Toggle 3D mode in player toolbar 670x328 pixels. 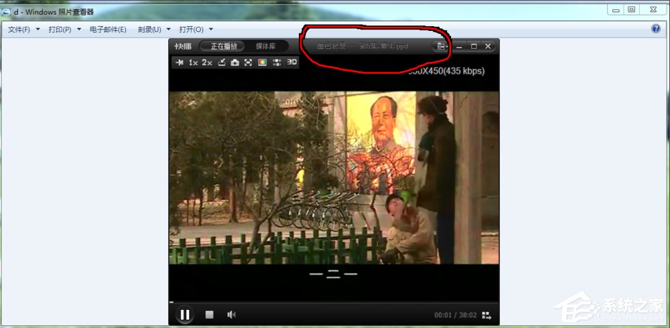(x=292, y=62)
